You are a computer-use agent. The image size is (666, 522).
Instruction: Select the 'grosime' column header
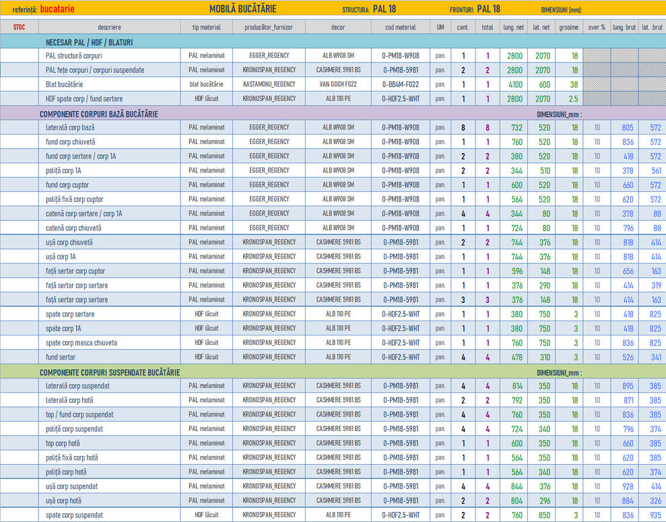(x=568, y=27)
